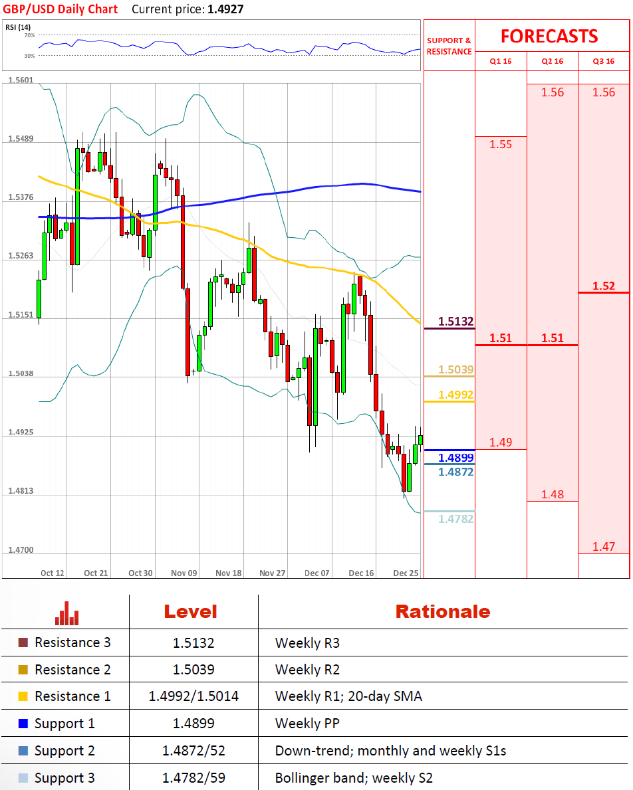This screenshot has height=790, width=633.
Task: Select the 'Support 2' row label
Action: [x=64, y=751]
